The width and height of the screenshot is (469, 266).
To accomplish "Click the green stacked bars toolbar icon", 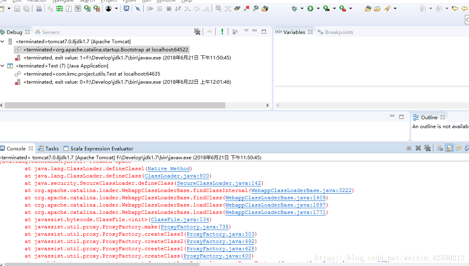I will point(59,8).
